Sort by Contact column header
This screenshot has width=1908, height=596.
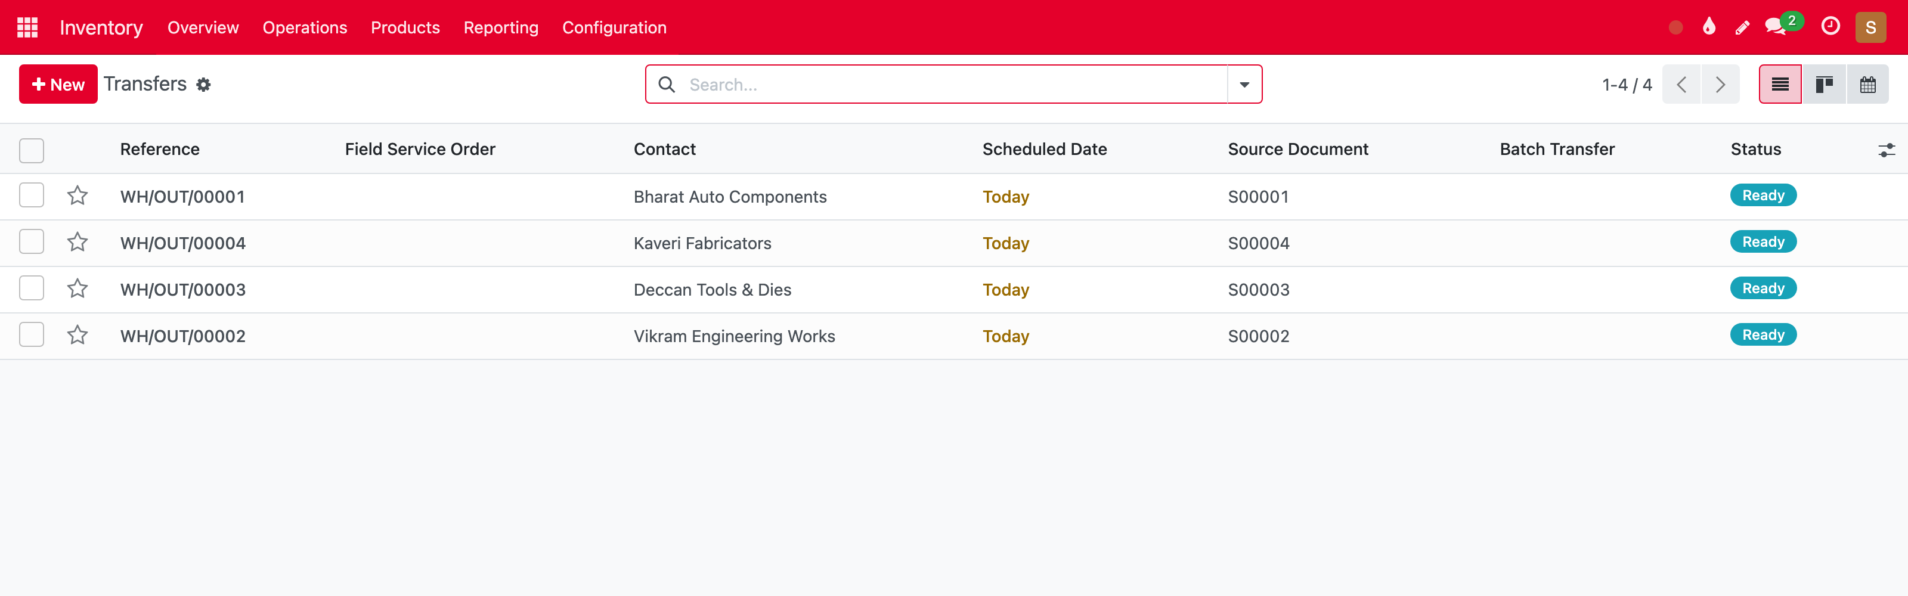point(664,149)
